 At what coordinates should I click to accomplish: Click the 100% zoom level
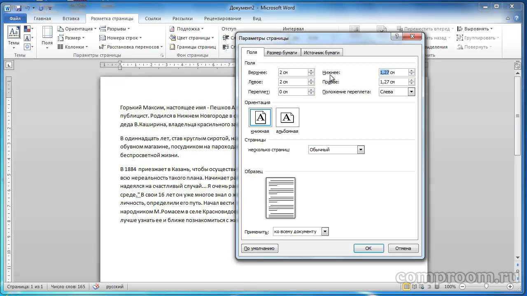tap(450, 287)
